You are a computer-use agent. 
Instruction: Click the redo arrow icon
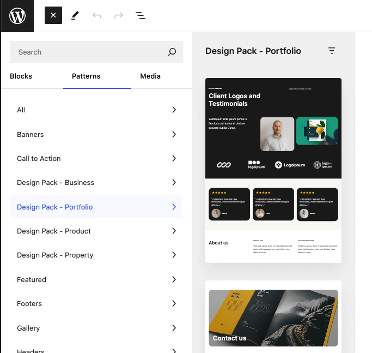click(119, 15)
